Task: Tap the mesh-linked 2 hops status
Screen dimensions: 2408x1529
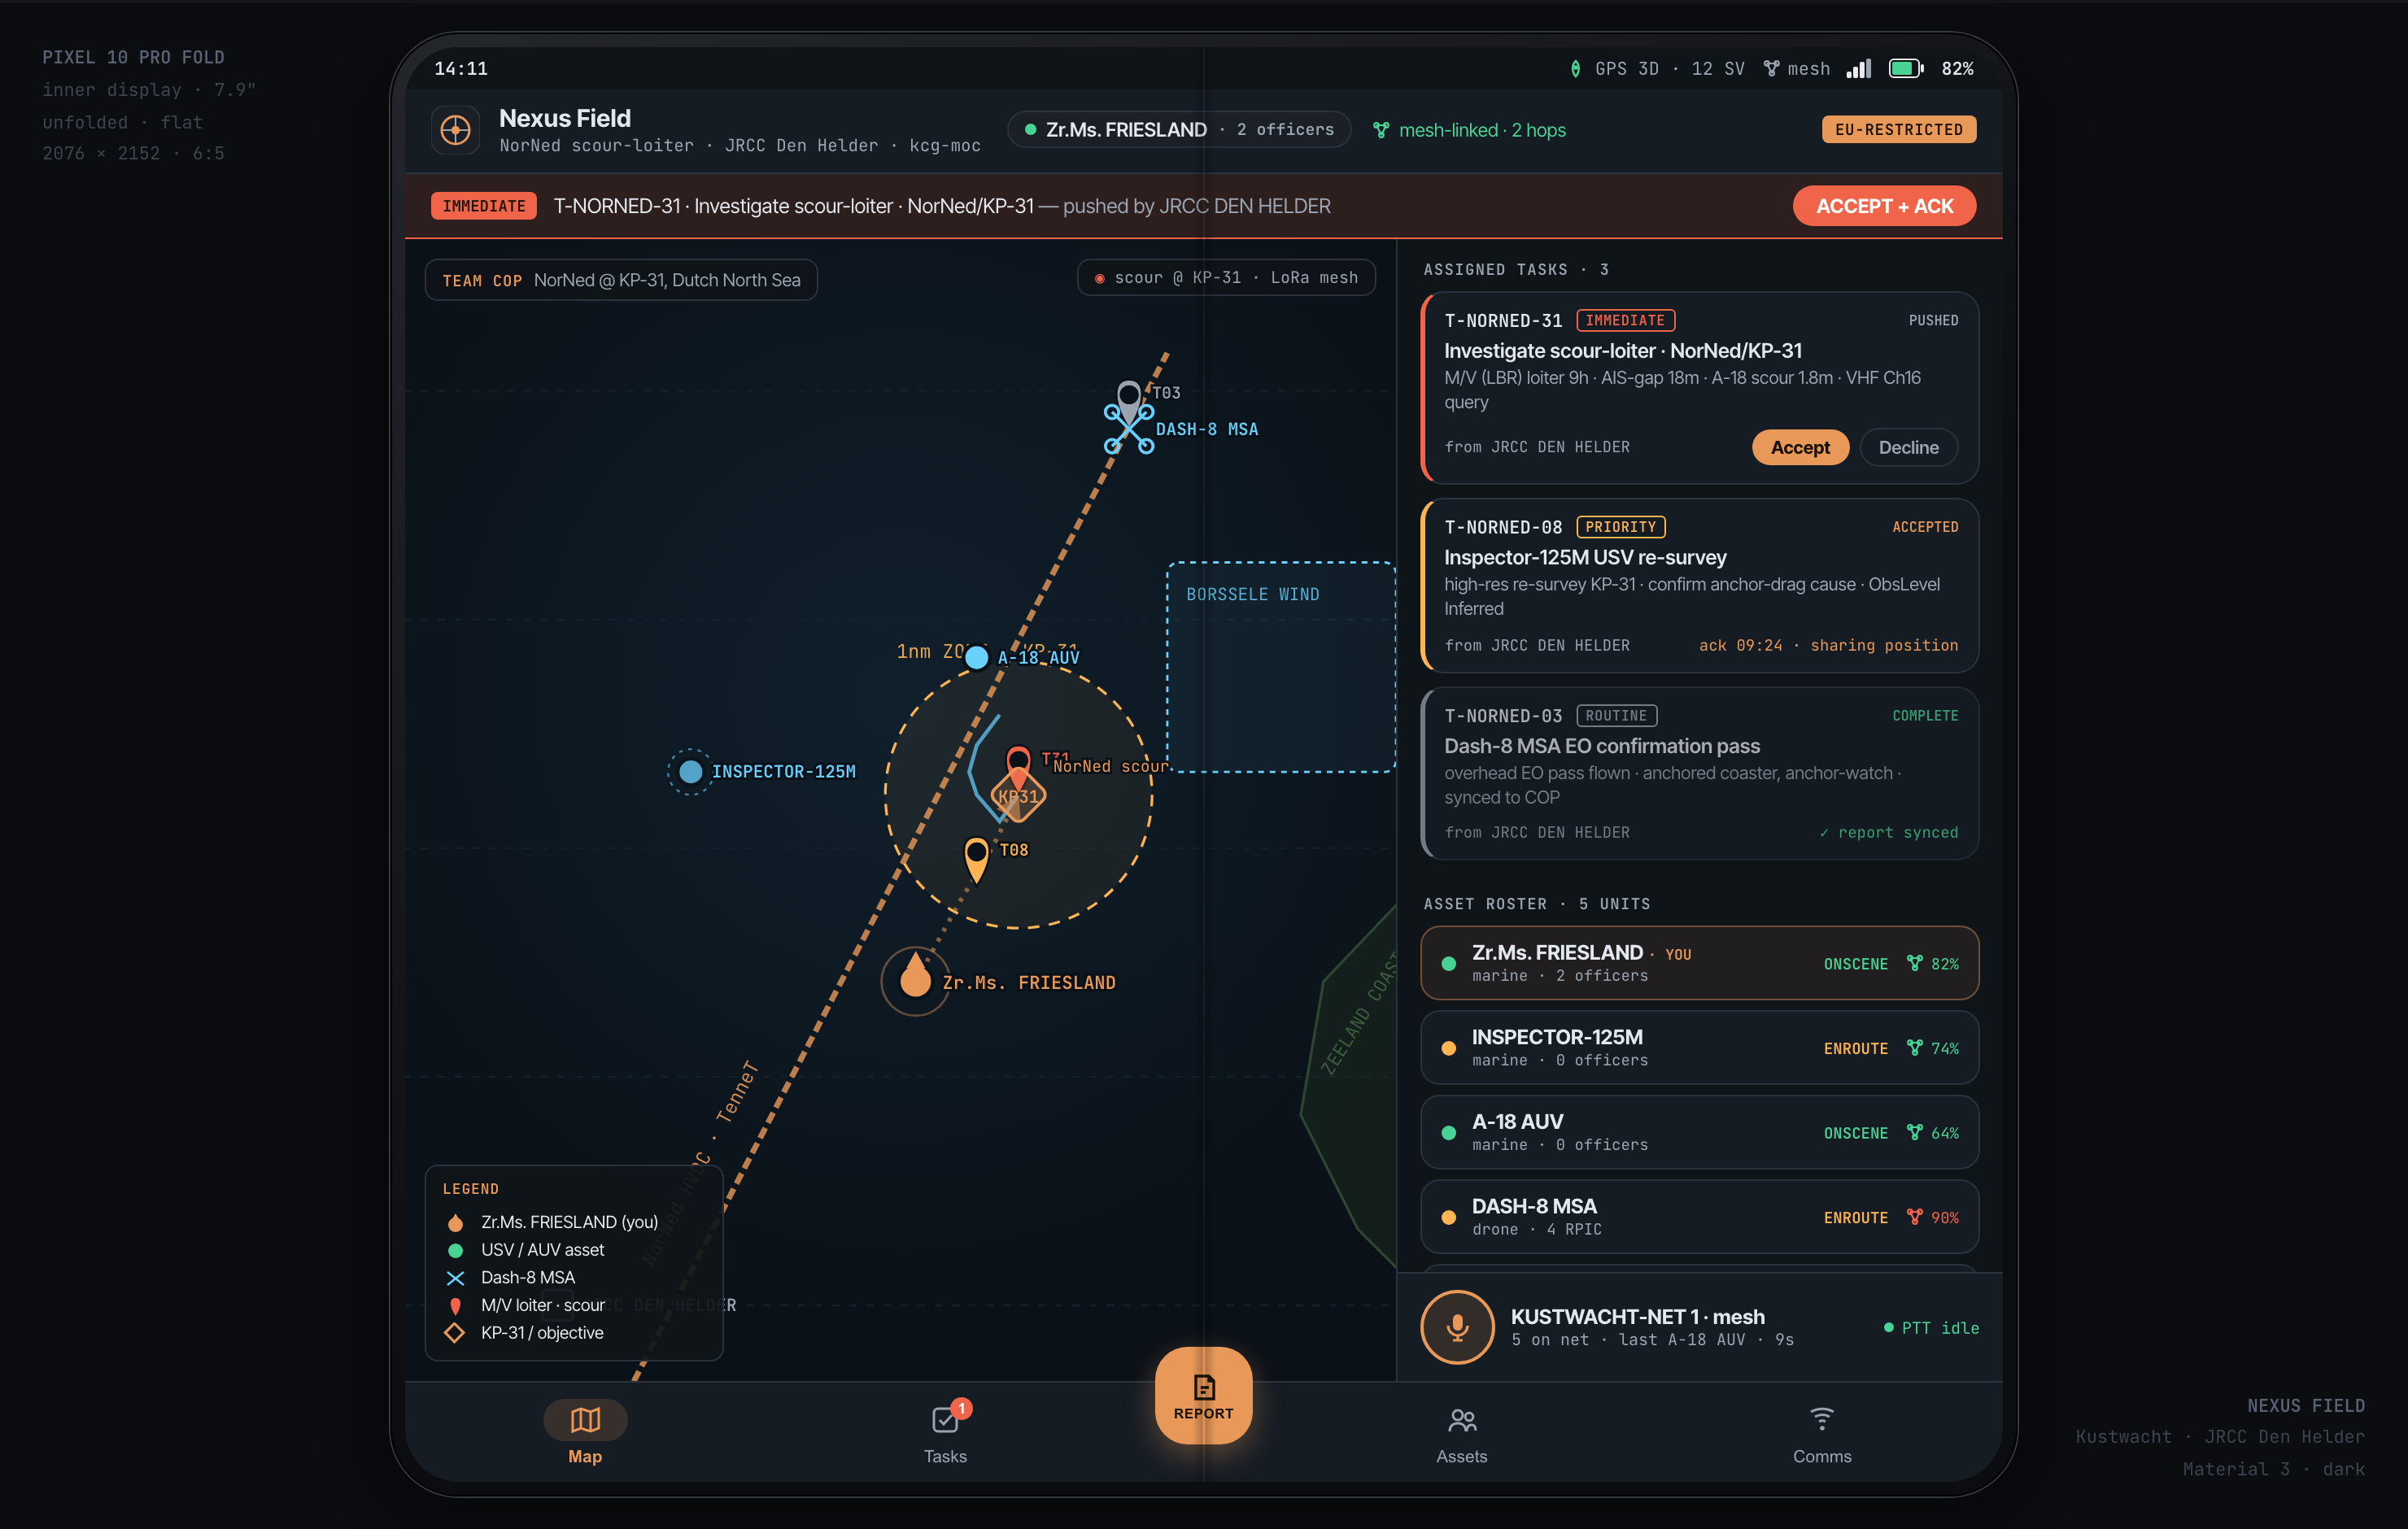Action: [x=1469, y=130]
